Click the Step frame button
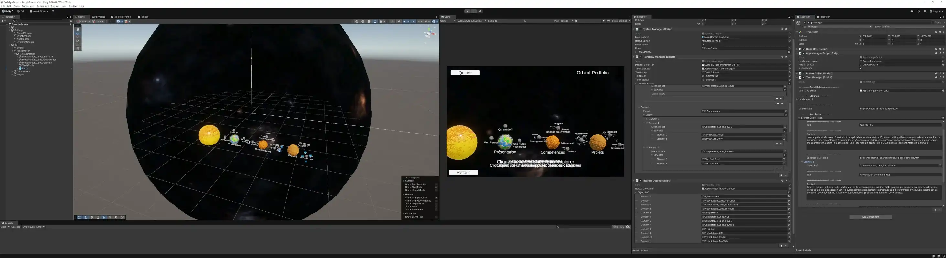This screenshot has height=258, width=946. pos(479,11)
